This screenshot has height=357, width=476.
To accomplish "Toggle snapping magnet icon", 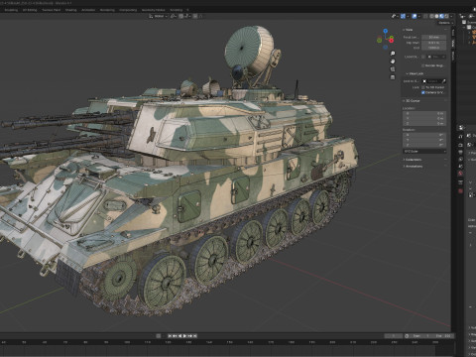I will (180, 16).
